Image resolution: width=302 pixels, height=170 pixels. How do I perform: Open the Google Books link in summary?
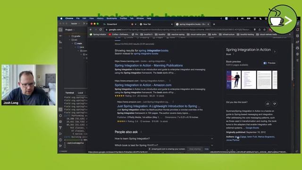[252, 128]
